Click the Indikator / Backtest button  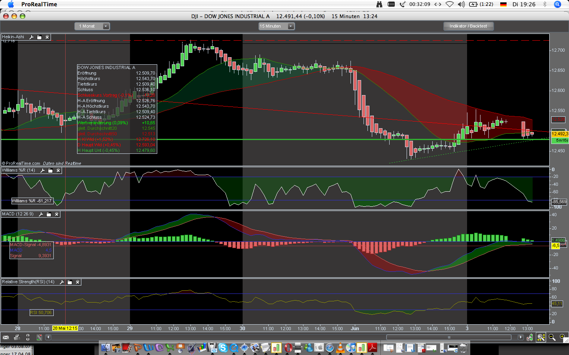pyautogui.click(x=468, y=26)
